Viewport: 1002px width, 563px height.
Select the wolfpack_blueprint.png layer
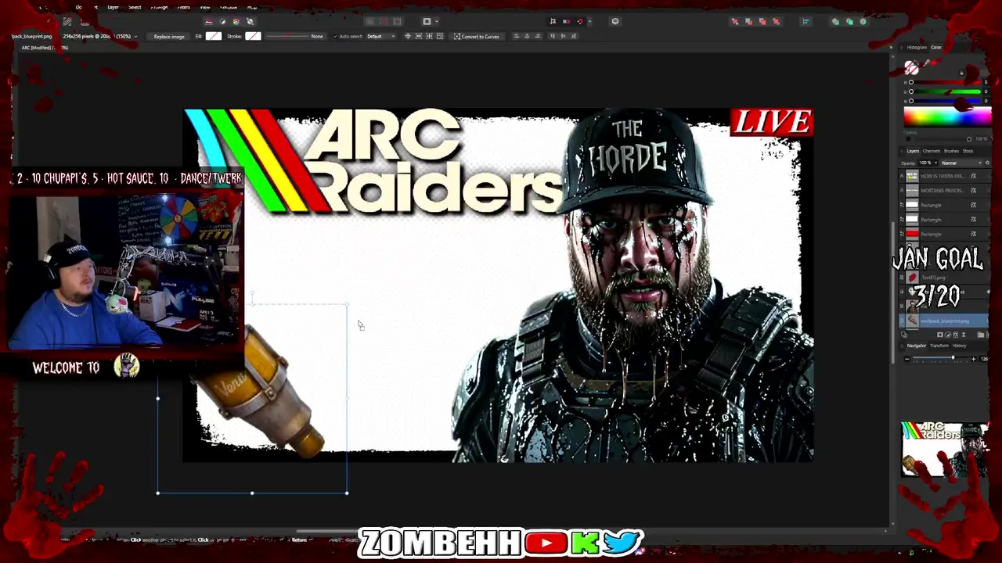pos(944,321)
